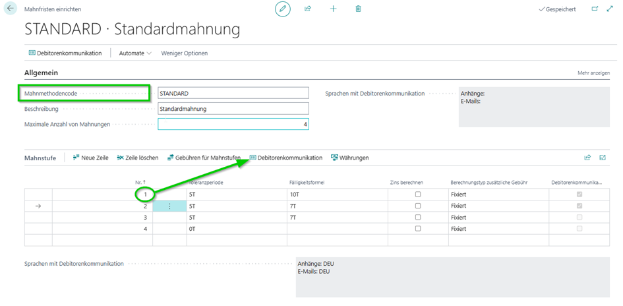The width and height of the screenshot is (623, 306).
Task: Click the pencil edit icon
Action: pyautogui.click(x=283, y=9)
